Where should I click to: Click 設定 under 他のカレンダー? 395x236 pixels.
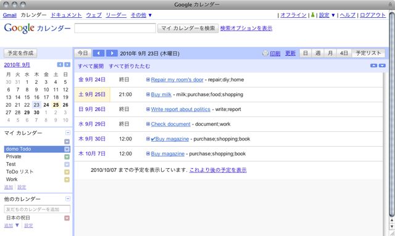pos(28,226)
